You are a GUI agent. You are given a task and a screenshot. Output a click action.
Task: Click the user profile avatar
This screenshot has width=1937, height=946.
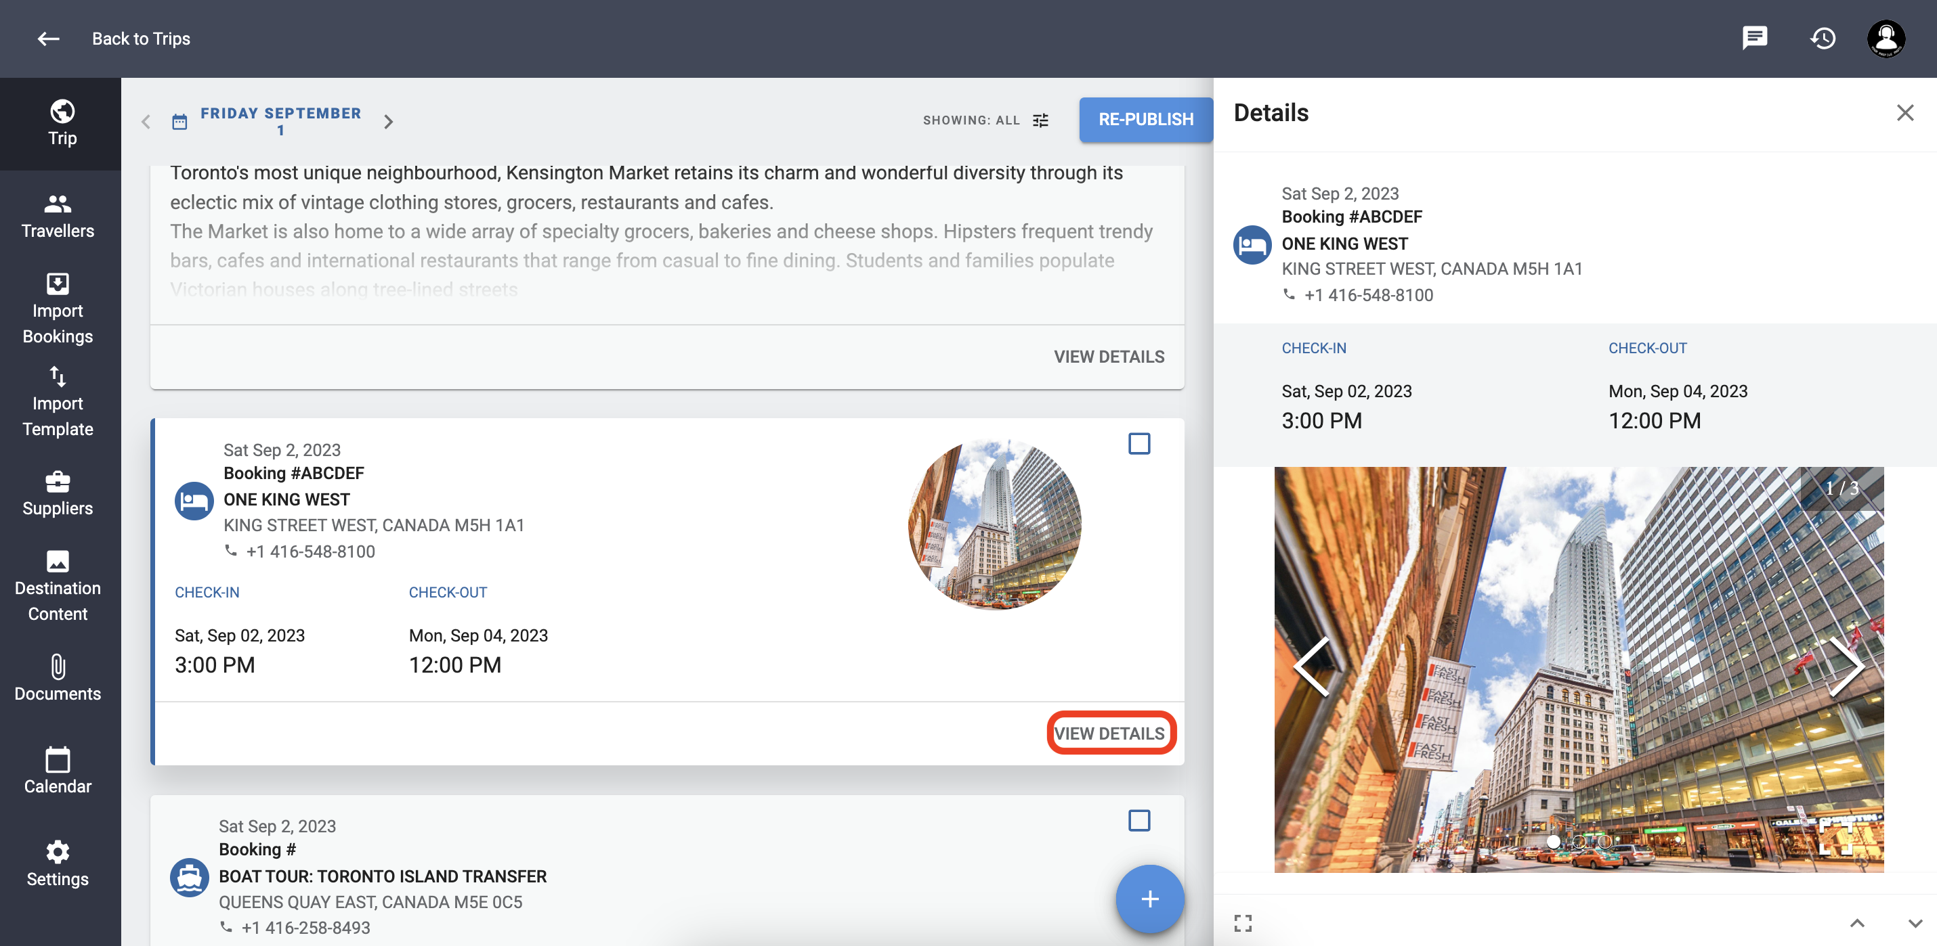1886,38
